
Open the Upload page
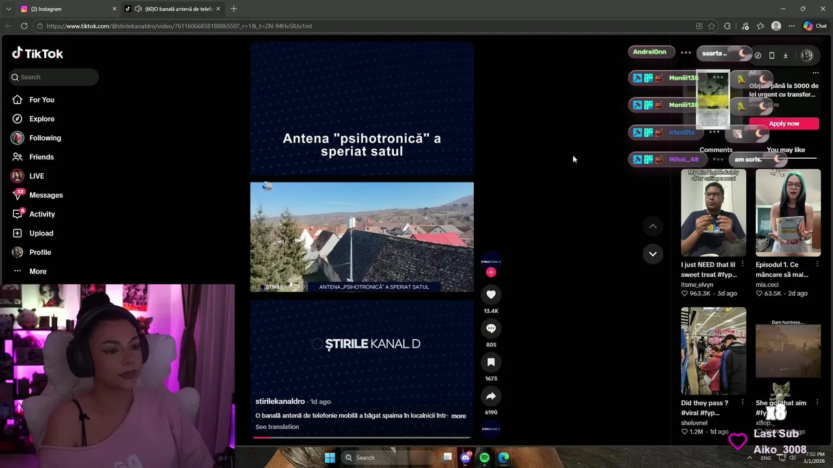pyautogui.click(x=41, y=233)
